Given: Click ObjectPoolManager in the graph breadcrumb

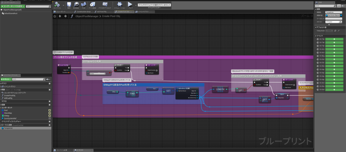Looking at the screenshot, I should [87, 16].
